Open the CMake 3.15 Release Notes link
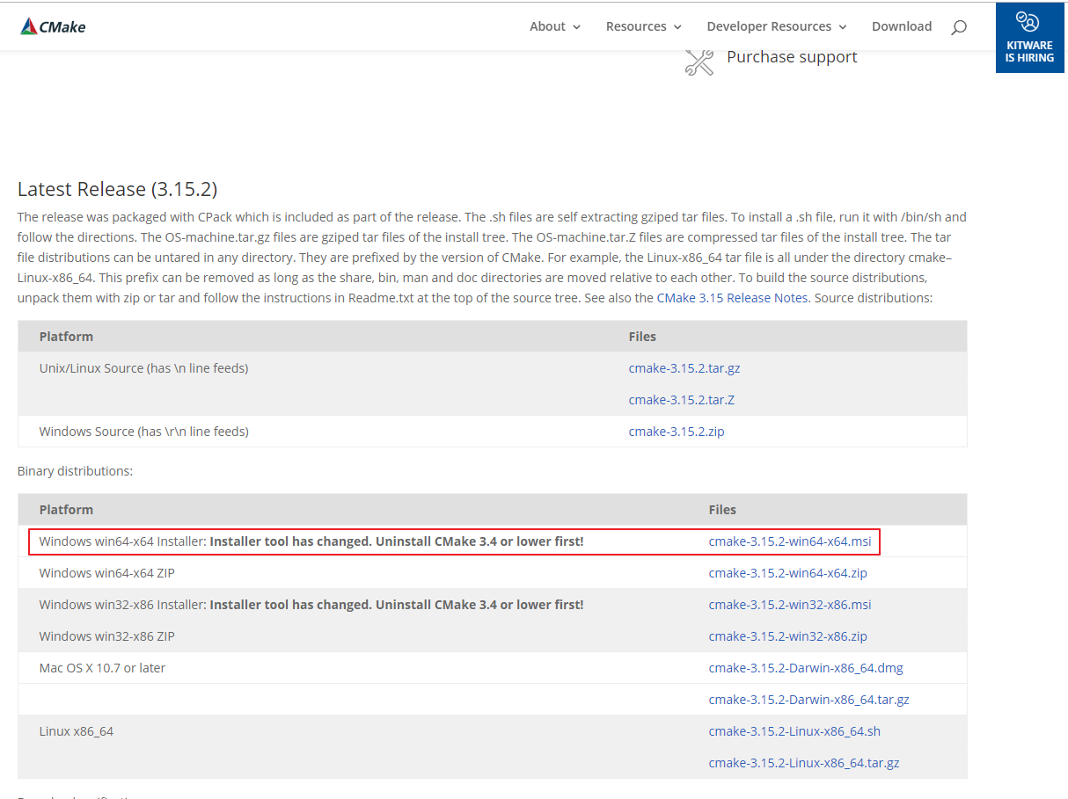The image size is (1068, 799). 732,298
